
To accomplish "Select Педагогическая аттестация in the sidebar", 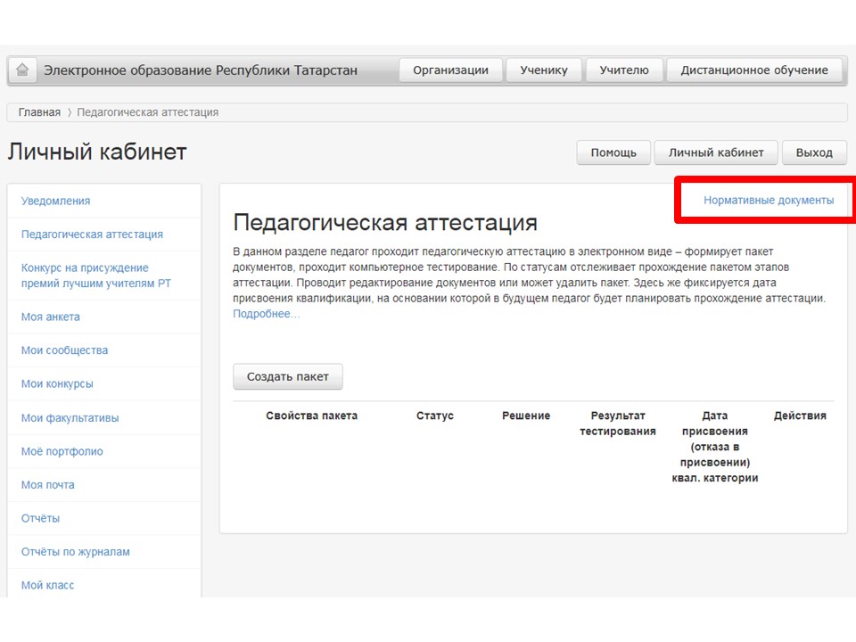I will pos(92,235).
